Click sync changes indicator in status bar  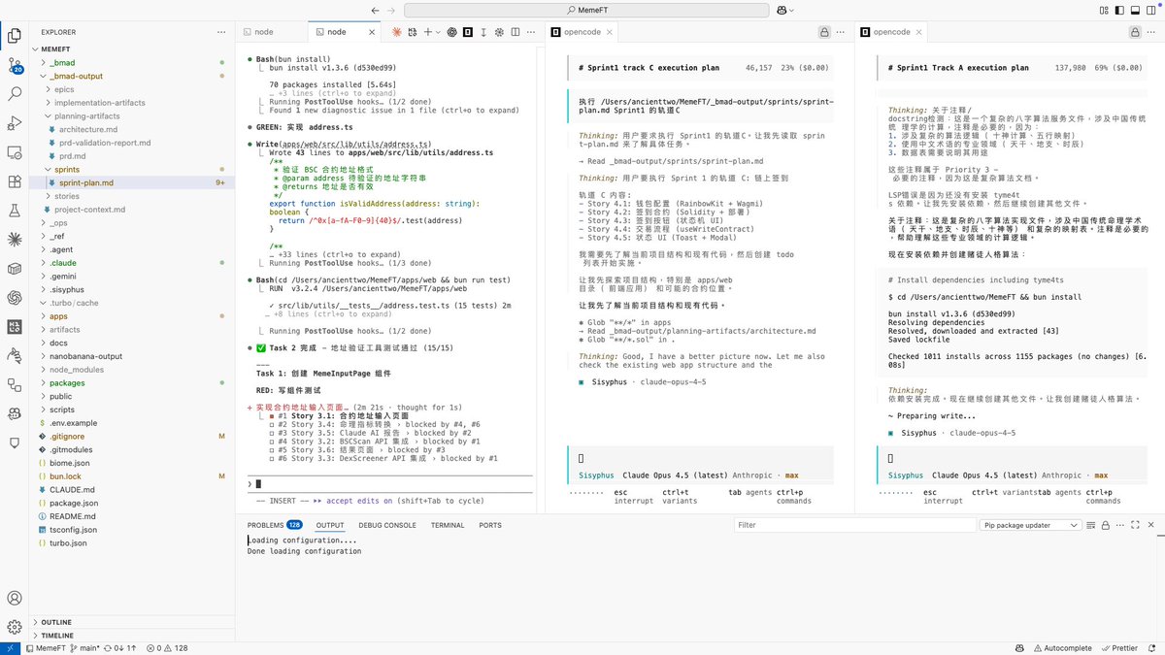click(120, 647)
